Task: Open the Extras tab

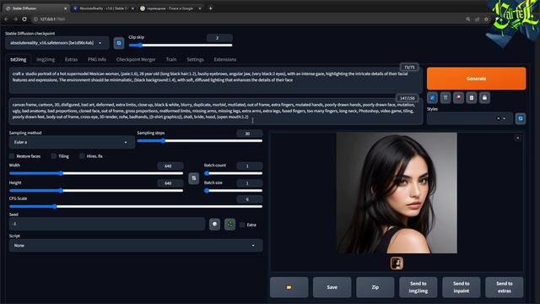Action: click(x=71, y=59)
